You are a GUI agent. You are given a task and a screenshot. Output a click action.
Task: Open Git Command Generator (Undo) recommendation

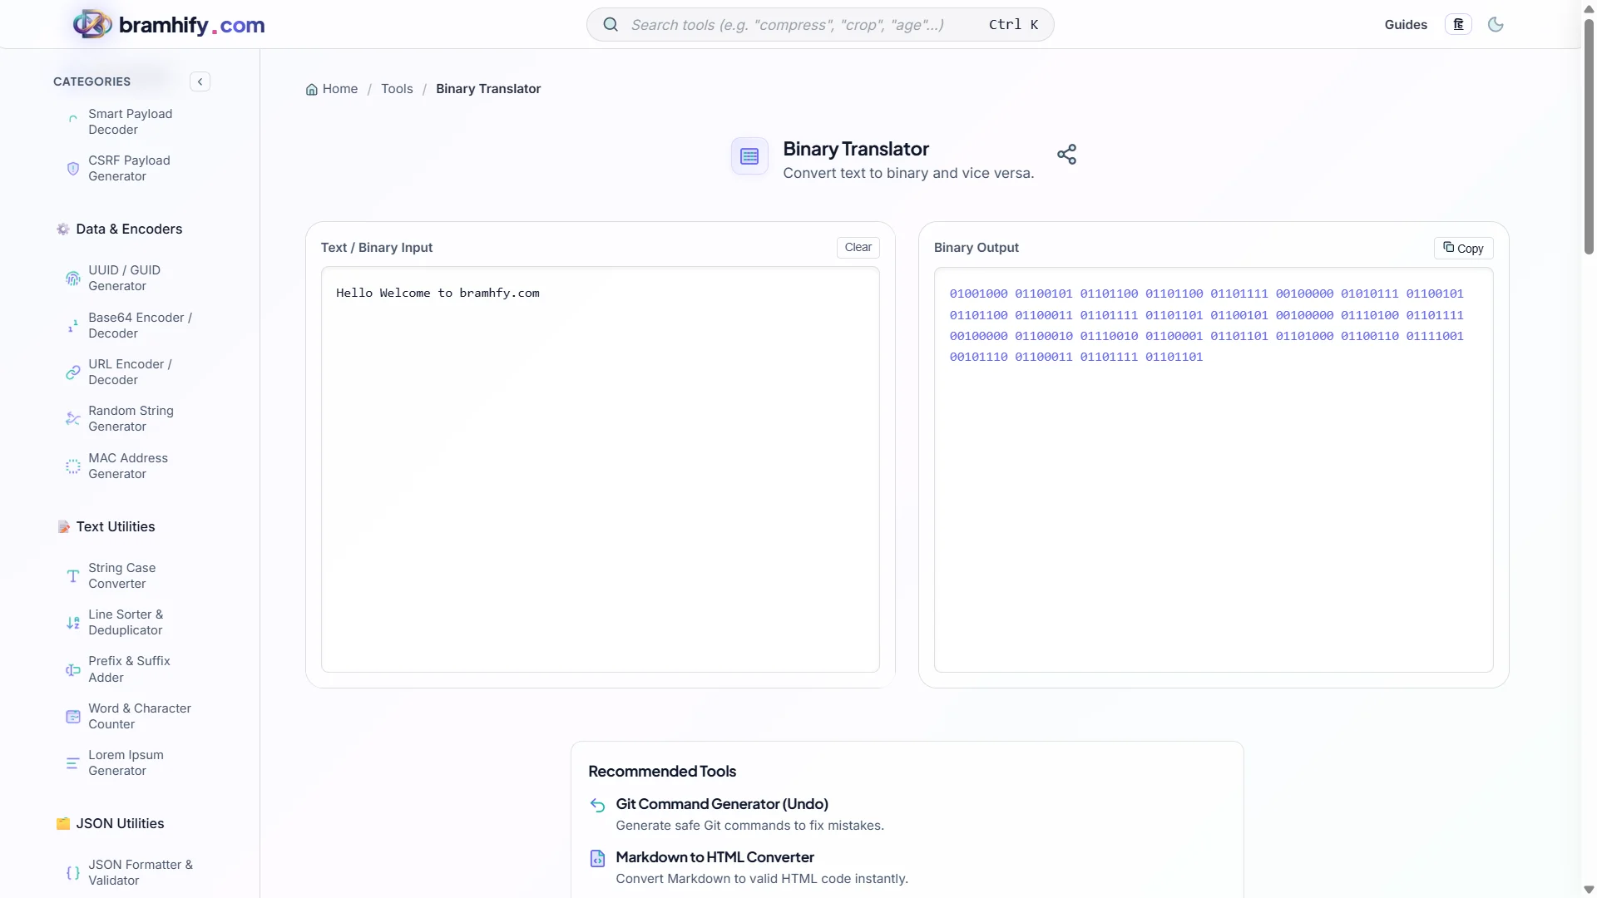pyautogui.click(x=722, y=804)
